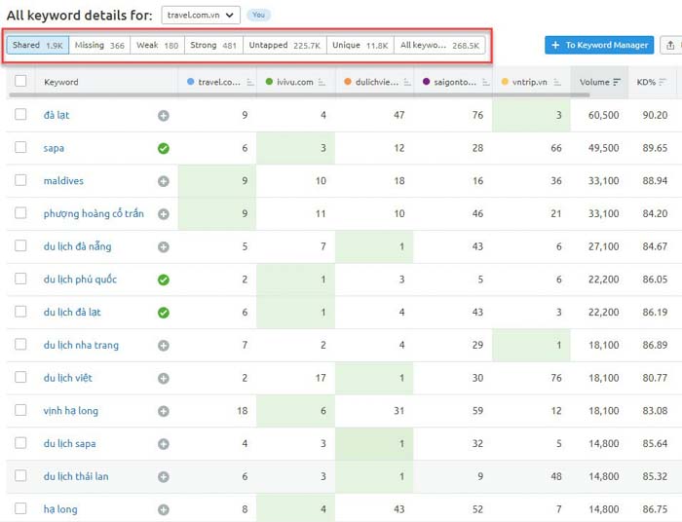Add du lịch viêt plus icon
Viewport: 682px width, 522px height.
tap(164, 379)
